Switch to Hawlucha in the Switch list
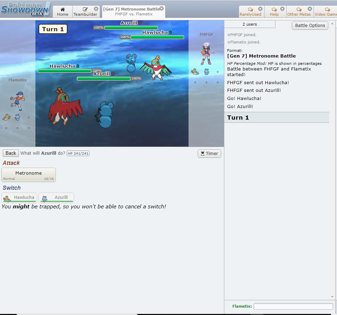The image size is (337, 315). pos(19,197)
